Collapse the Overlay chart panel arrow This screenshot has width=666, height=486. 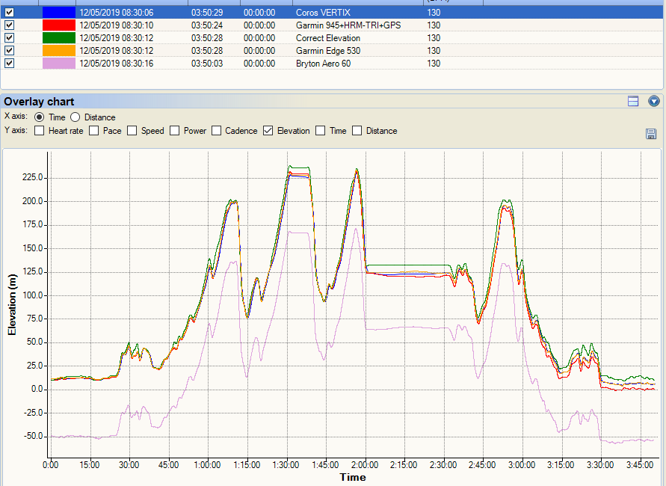click(x=654, y=101)
